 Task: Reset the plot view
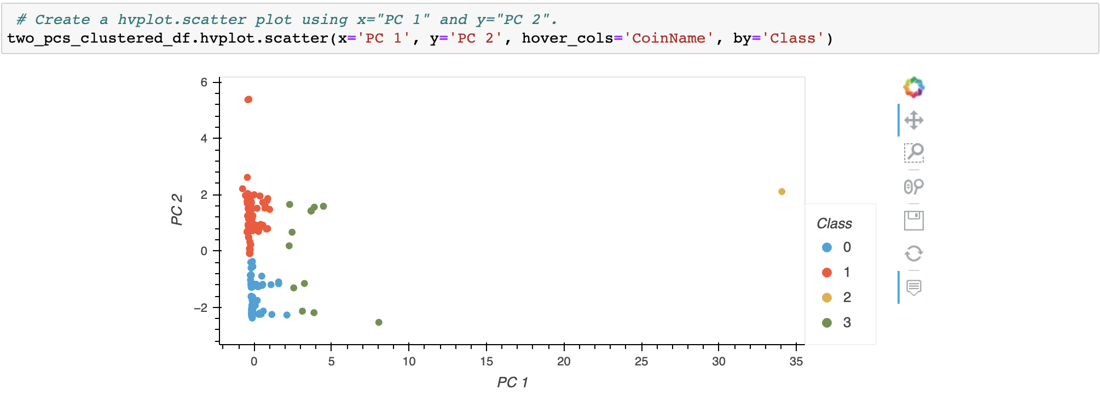click(x=913, y=253)
